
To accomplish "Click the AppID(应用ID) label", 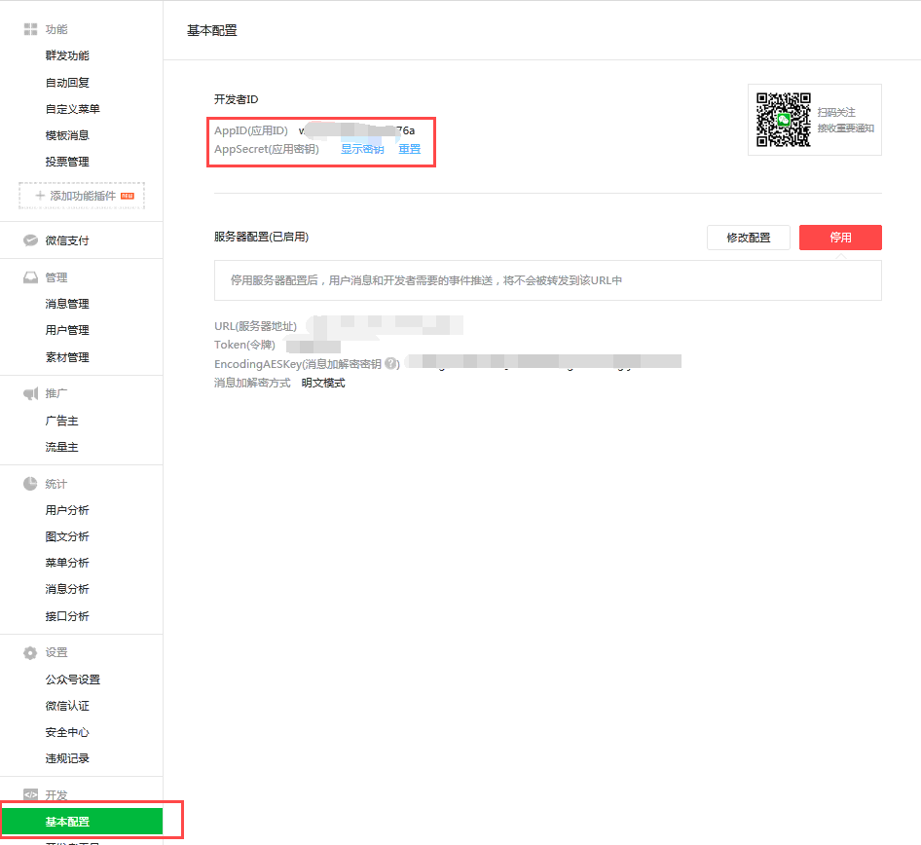I will pyautogui.click(x=251, y=130).
